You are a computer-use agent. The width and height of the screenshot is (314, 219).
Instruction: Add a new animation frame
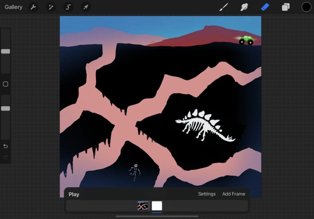(x=234, y=194)
